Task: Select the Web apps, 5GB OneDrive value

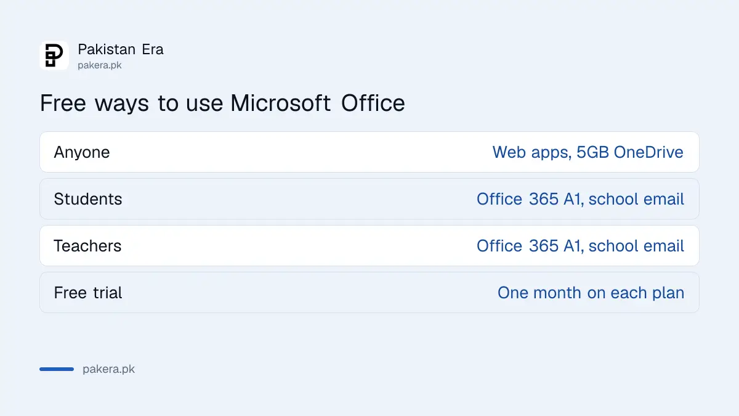Action: point(588,152)
